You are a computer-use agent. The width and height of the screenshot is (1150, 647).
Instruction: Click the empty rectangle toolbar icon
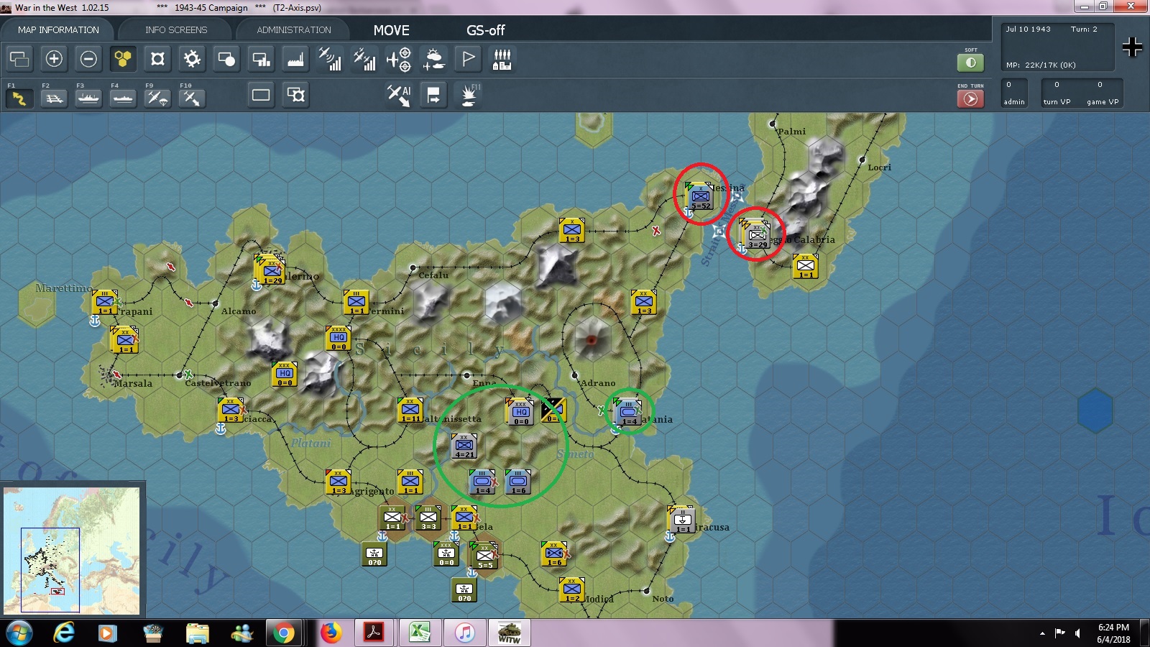coord(261,95)
